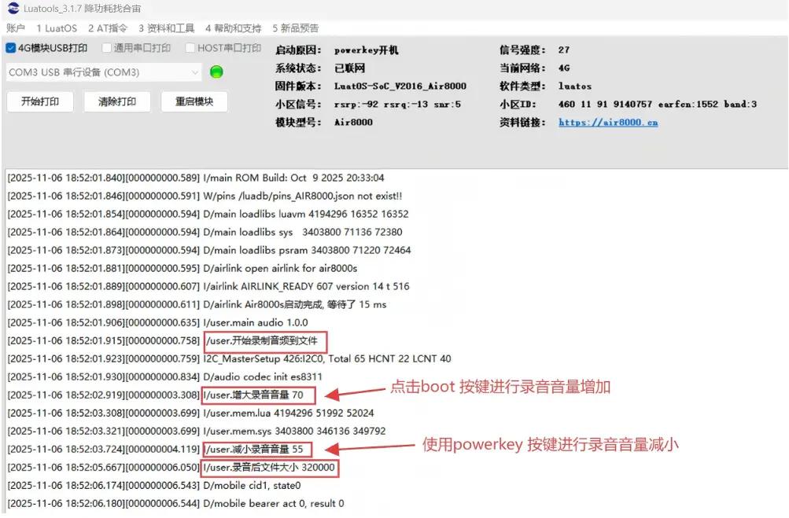The image size is (789, 518).
Task: Open the 4 帮助和支持 menu
Action: [234, 28]
